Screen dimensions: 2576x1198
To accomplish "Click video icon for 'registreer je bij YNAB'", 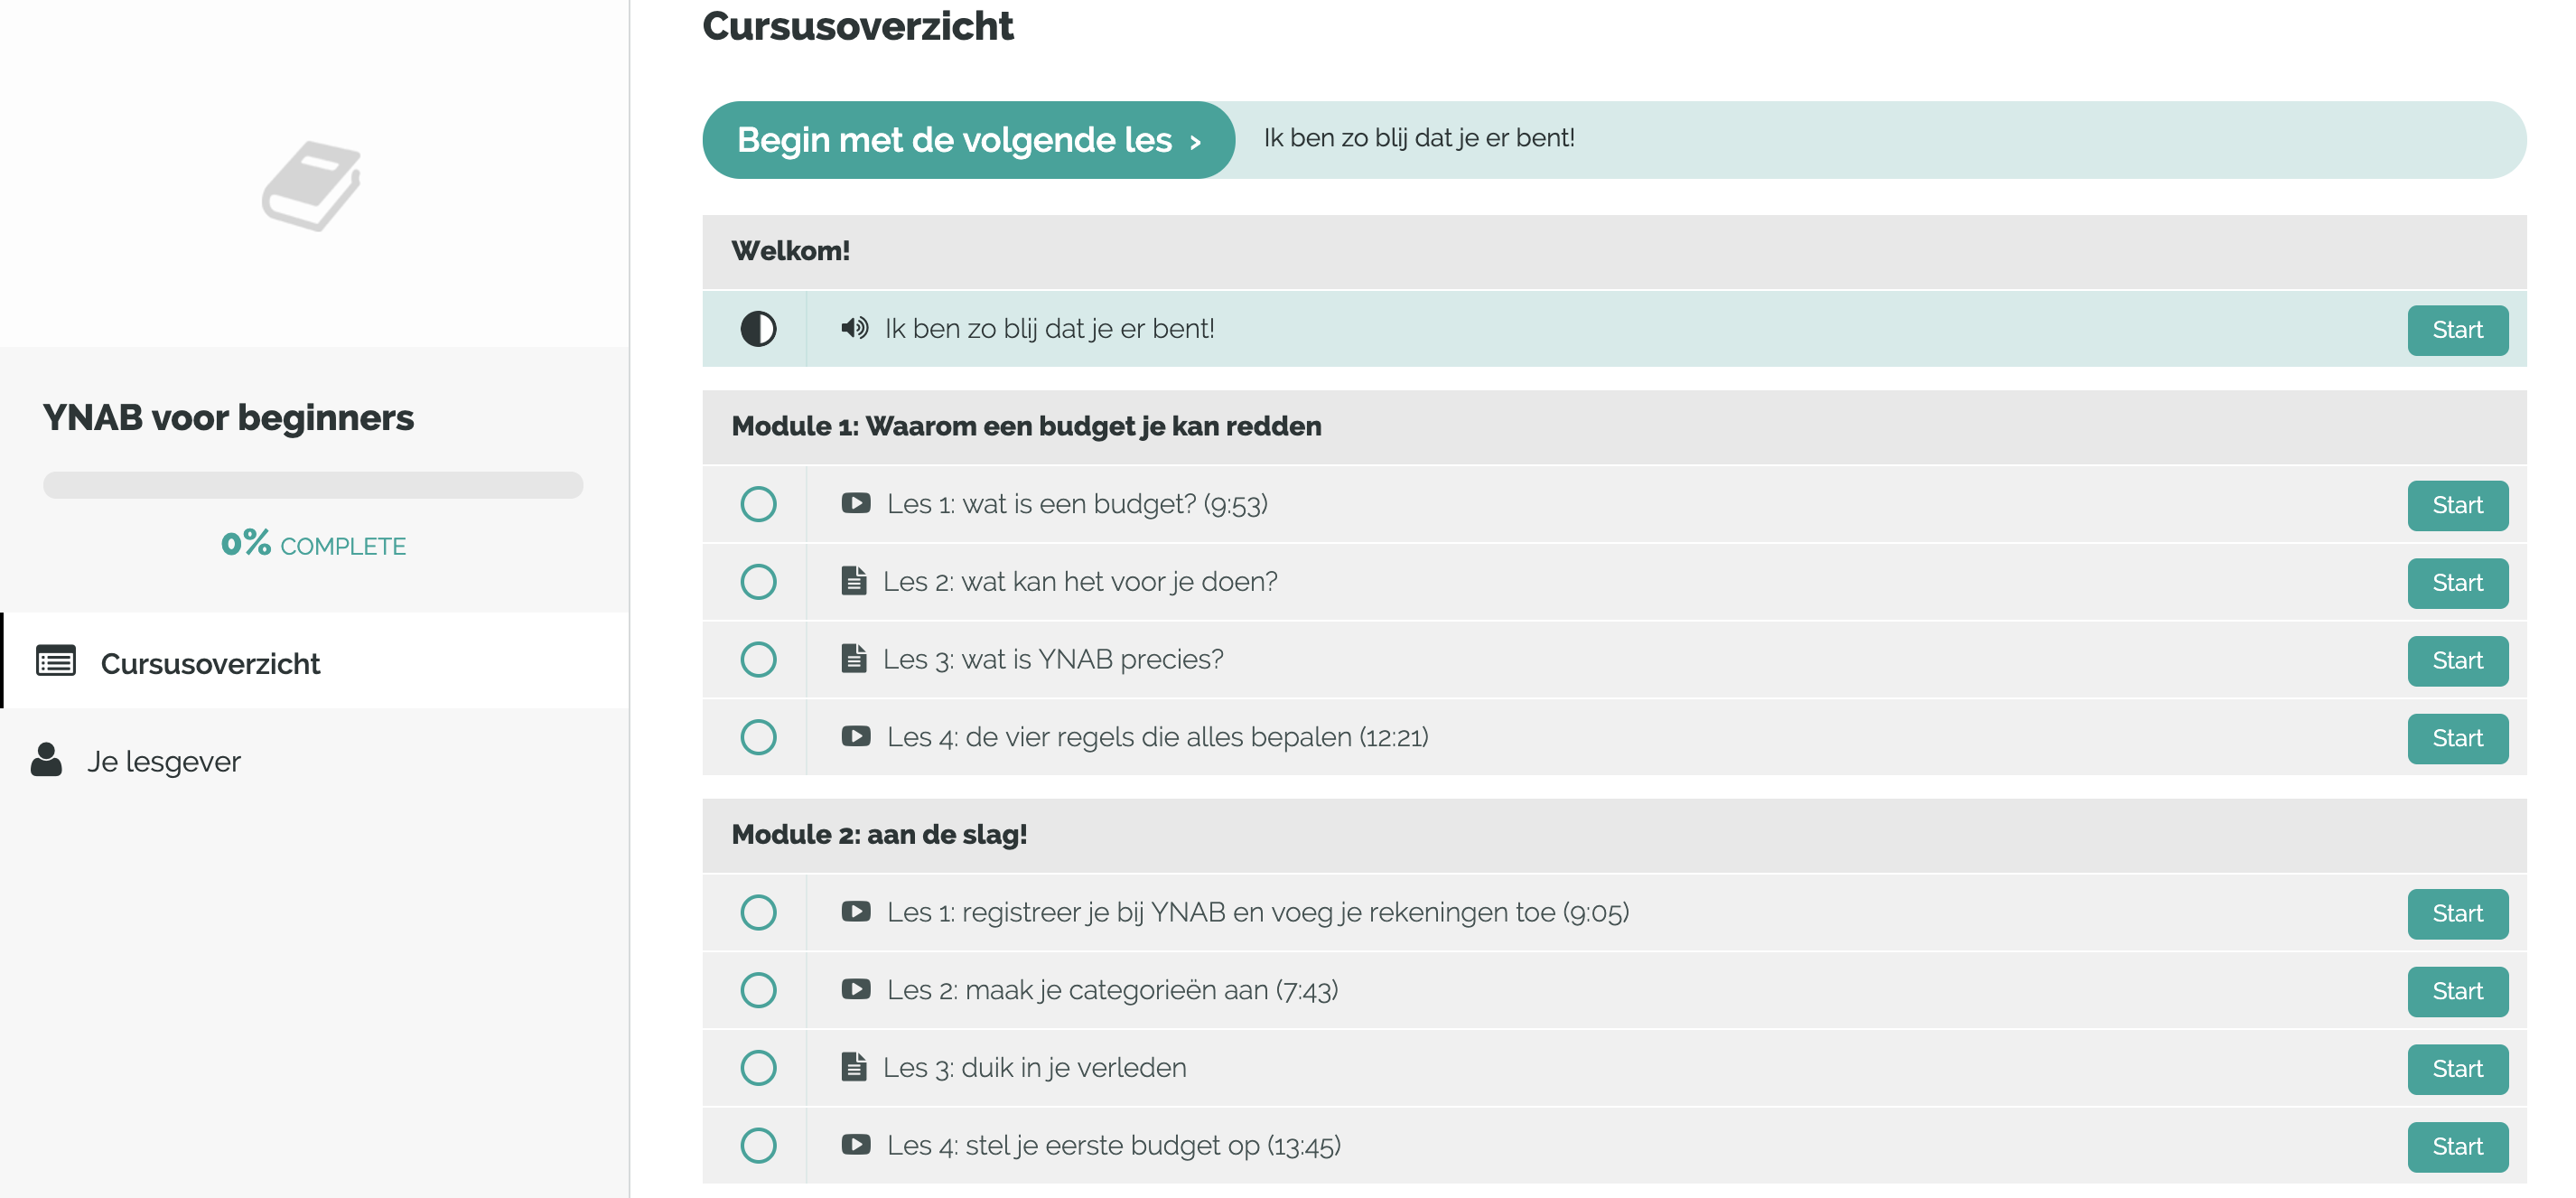I will coord(855,911).
